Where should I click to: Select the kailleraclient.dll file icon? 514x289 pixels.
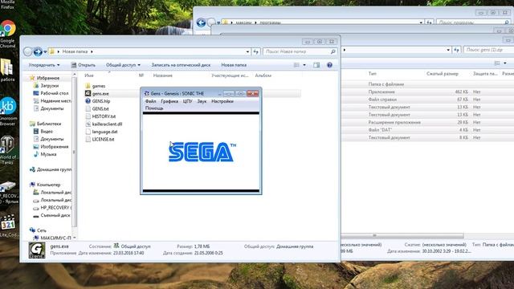coord(88,124)
